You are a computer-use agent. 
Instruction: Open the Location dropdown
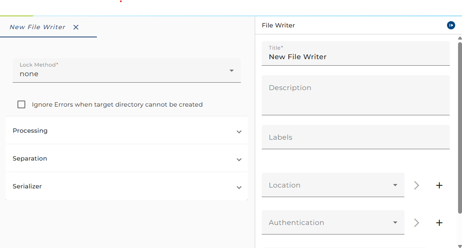(x=333, y=185)
